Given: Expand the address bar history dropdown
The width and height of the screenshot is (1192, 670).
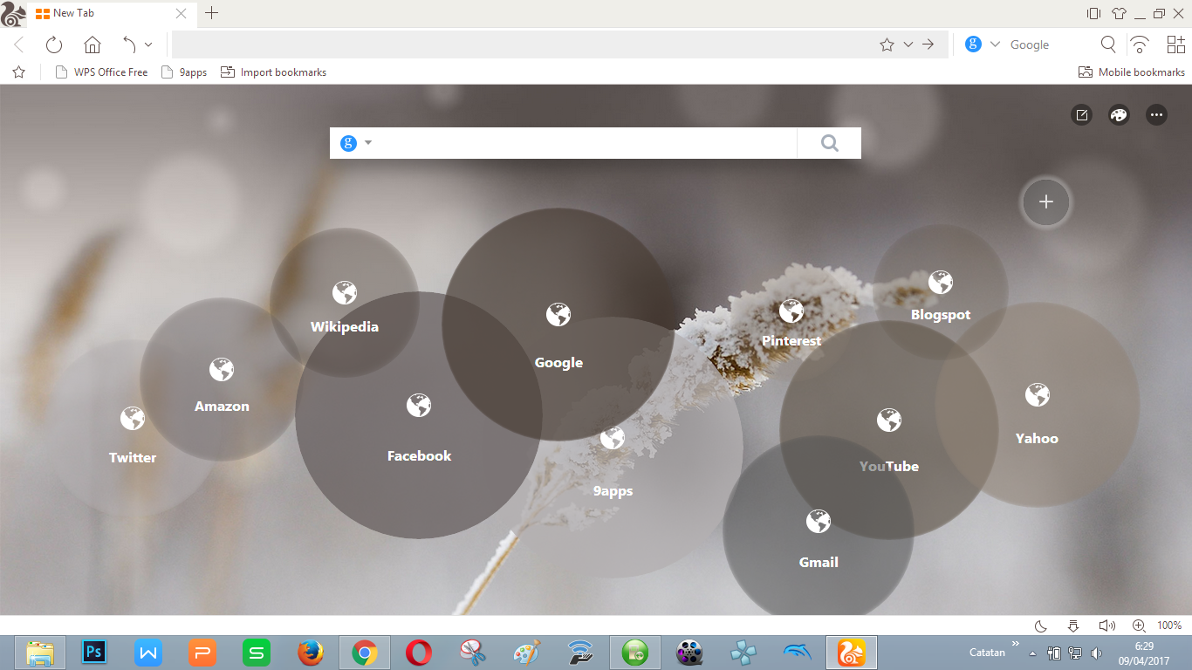Looking at the screenshot, I should (908, 44).
